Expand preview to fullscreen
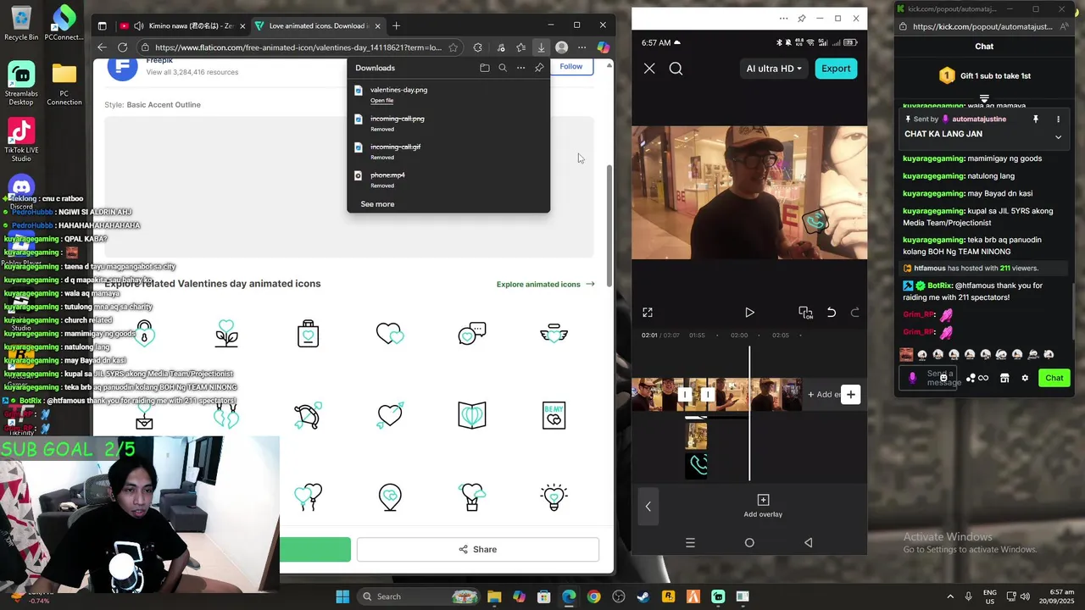Image resolution: width=1085 pixels, height=610 pixels. [x=648, y=313]
